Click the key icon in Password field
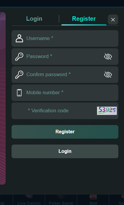This screenshot has height=205, width=124. point(19,57)
